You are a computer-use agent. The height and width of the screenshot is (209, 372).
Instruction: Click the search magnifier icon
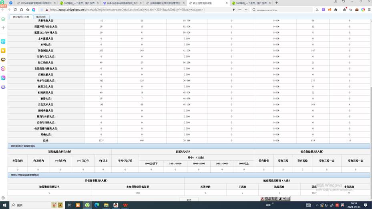(x=254, y=10)
